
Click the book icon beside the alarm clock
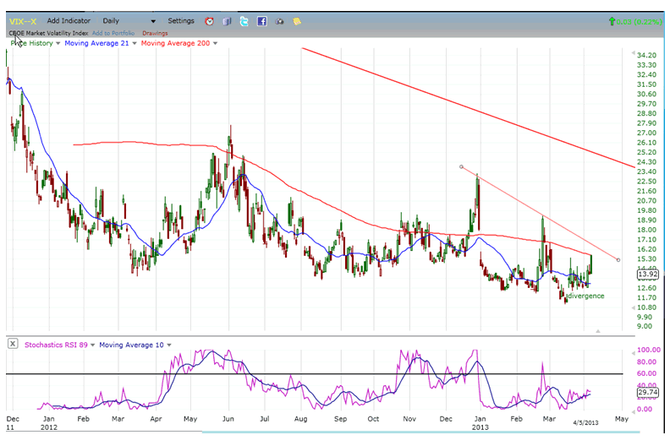pos(227,20)
